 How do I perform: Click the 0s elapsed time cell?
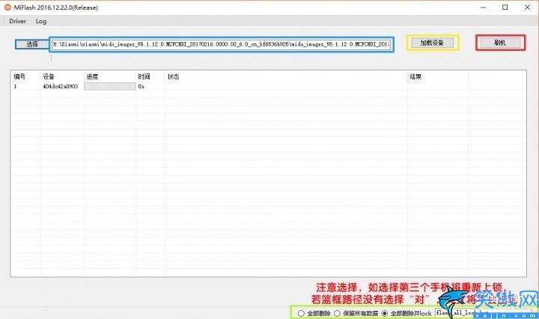[141, 86]
